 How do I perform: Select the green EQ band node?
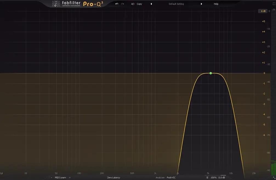(211, 73)
